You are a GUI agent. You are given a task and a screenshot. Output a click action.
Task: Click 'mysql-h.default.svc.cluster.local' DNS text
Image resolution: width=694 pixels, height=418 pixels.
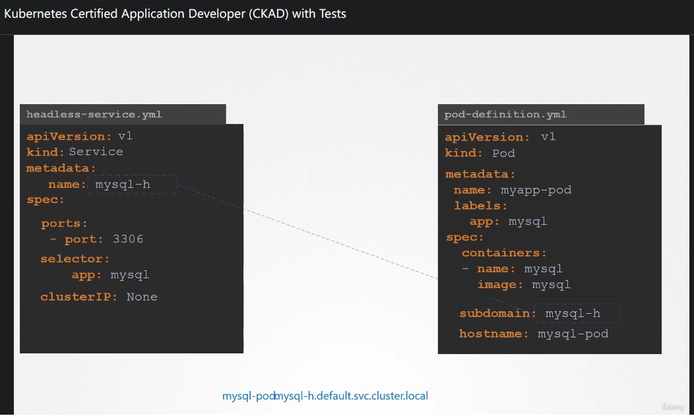(352, 396)
